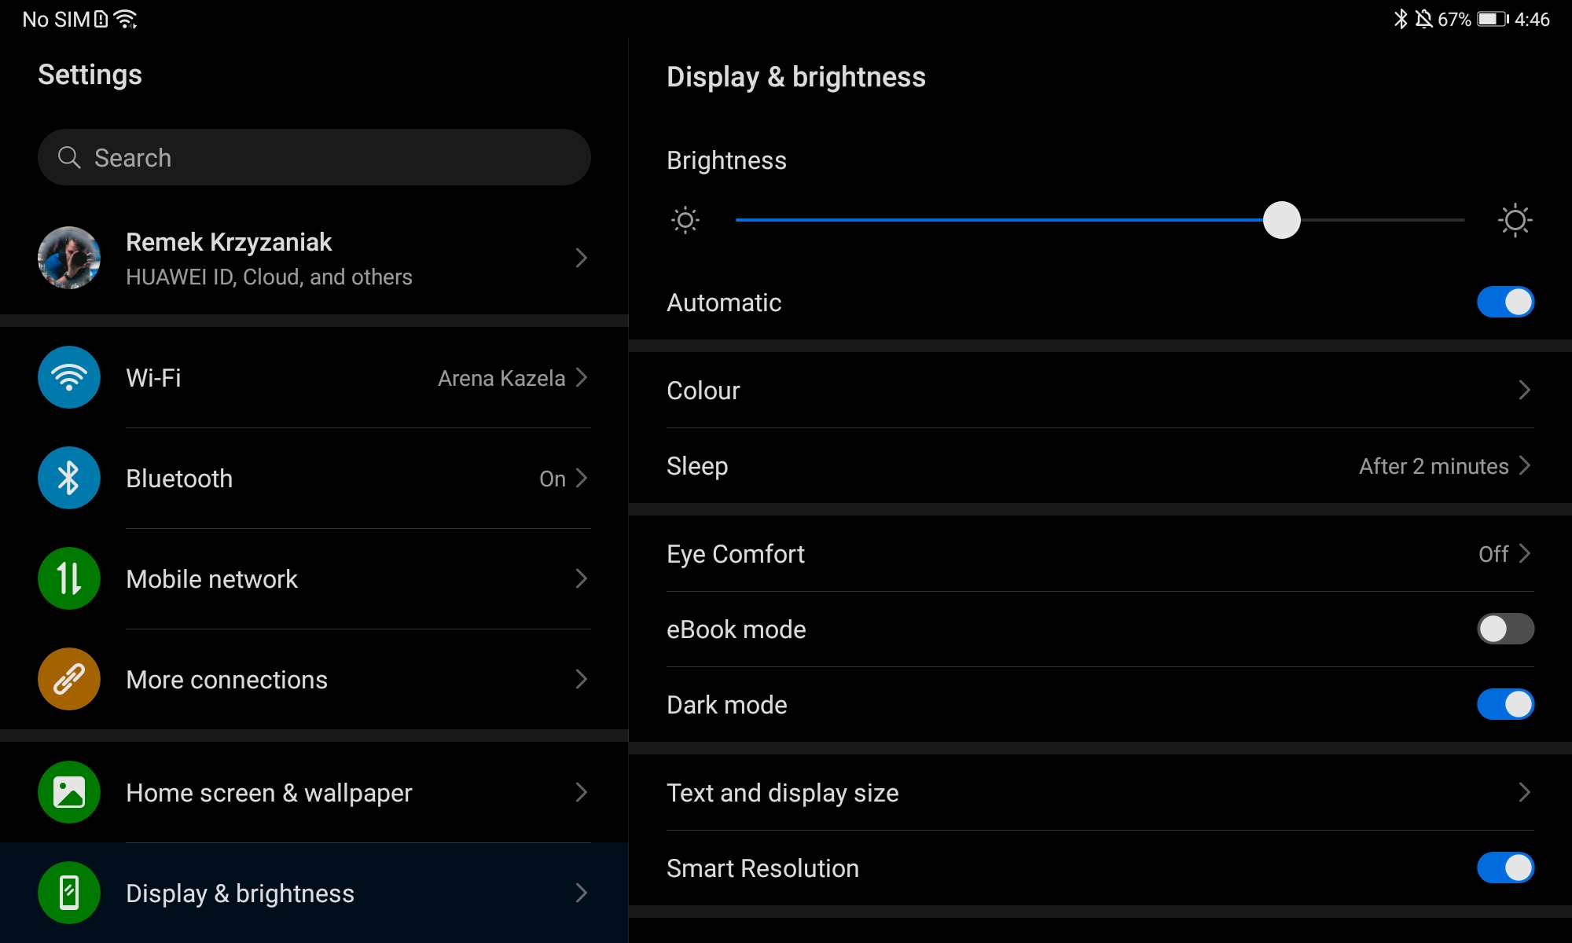This screenshot has height=943, width=1572.
Task: Turn off Dark mode switch
Action: click(x=1504, y=704)
